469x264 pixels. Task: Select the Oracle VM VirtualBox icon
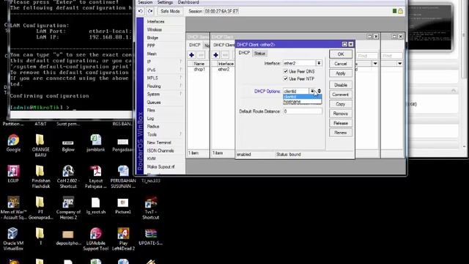click(13, 234)
